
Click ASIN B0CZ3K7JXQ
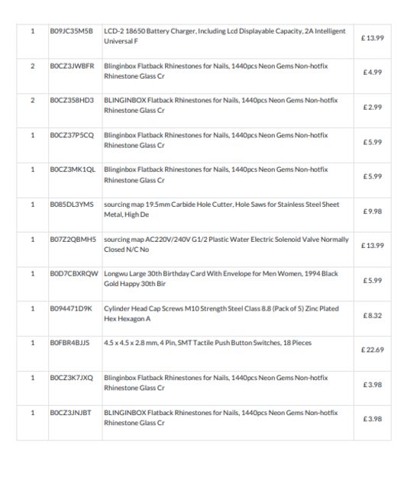(x=72, y=378)
